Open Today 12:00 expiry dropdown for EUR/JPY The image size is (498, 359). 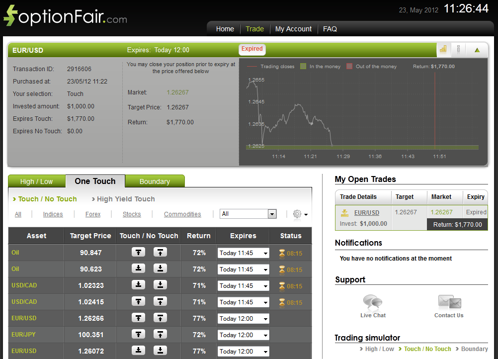tap(243, 335)
